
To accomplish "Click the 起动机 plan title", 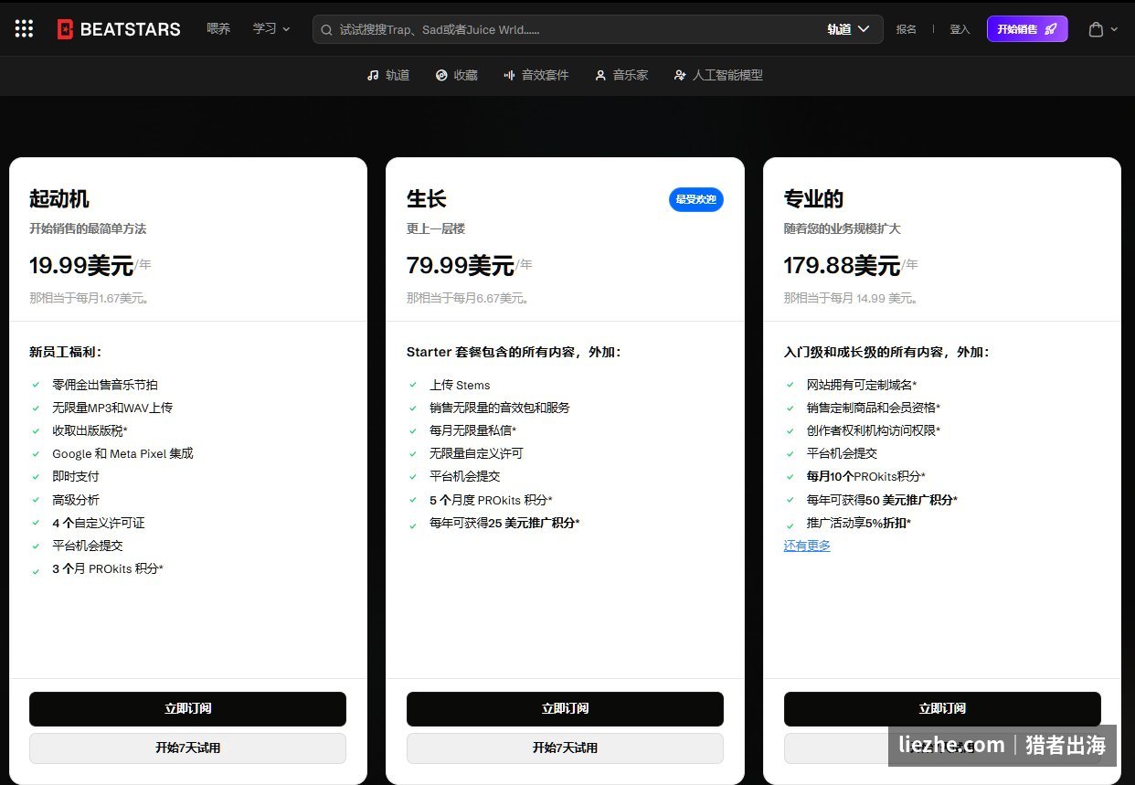I will [59, 198].
